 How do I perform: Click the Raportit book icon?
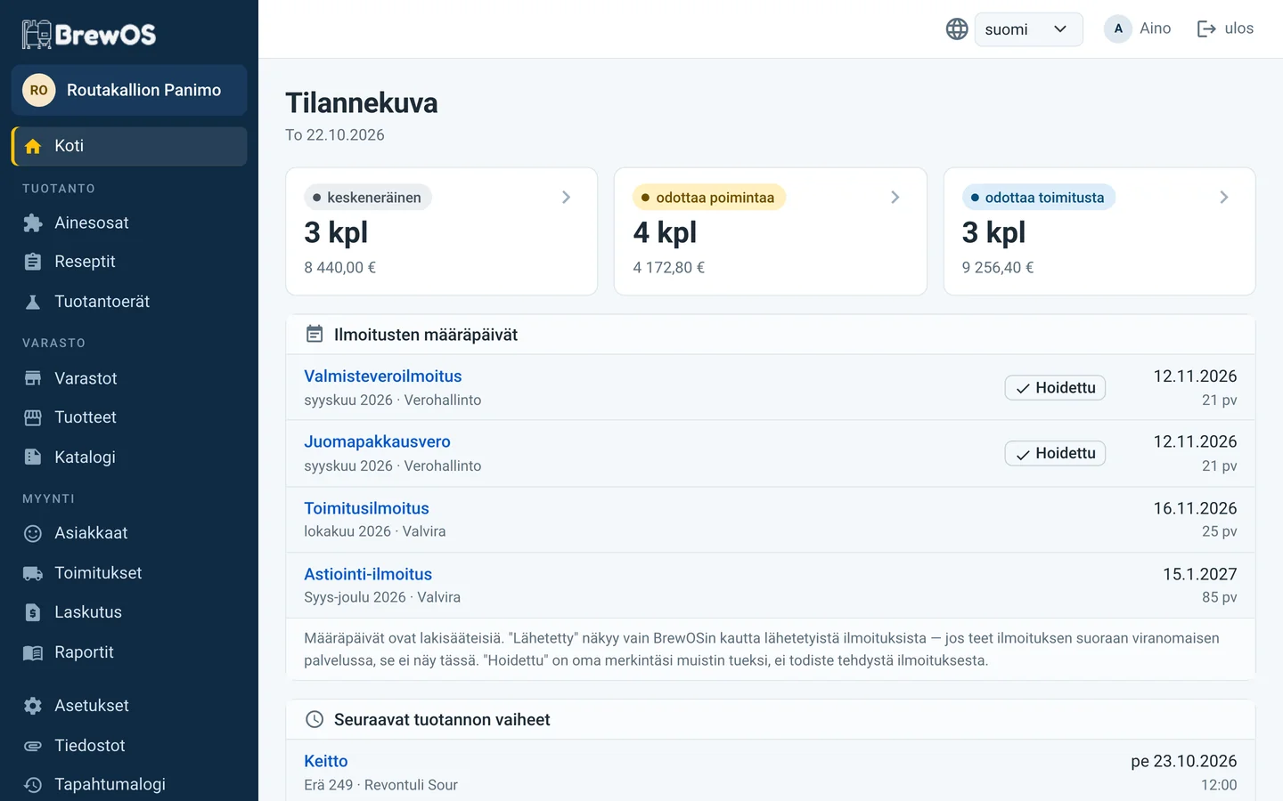pos(33,652)
